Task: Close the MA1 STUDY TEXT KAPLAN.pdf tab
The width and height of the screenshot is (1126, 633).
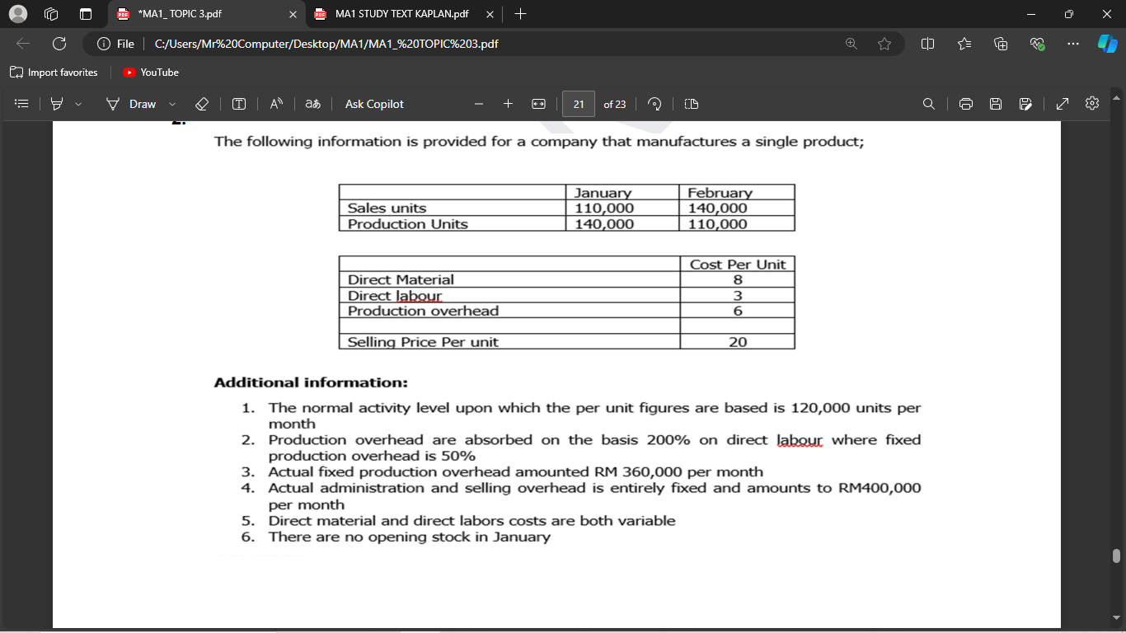Action: (x=490, y=14)
